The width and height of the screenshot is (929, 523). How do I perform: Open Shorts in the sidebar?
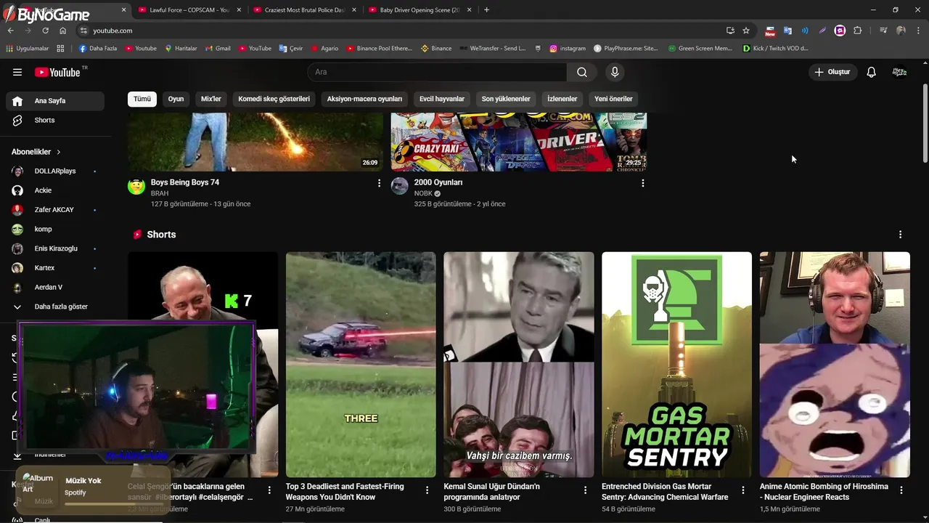[55, 120]
